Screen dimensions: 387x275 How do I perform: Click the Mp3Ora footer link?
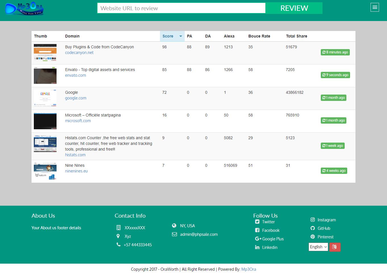tap(249, 269)
